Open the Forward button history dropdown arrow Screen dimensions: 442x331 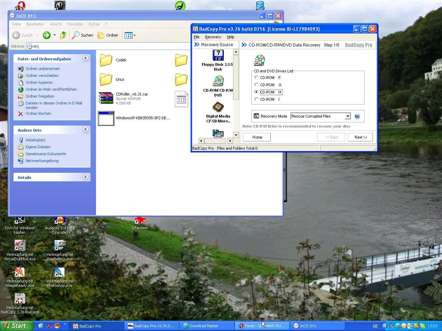[55, 35]
